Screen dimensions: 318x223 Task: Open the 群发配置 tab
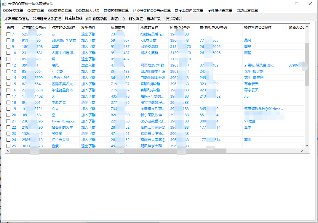(136, 19)
